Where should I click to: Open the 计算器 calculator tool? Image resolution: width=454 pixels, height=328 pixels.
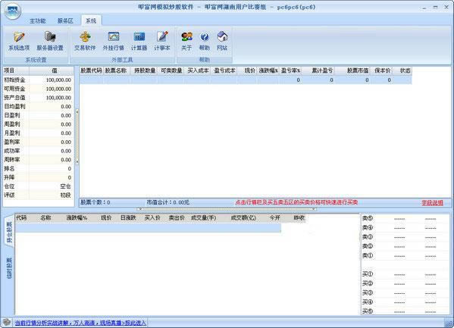[x=139, y=41]
